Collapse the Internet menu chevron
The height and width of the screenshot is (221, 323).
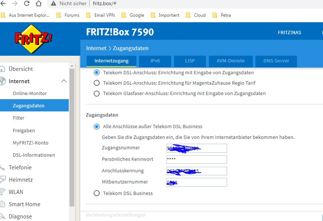point(64,81)
